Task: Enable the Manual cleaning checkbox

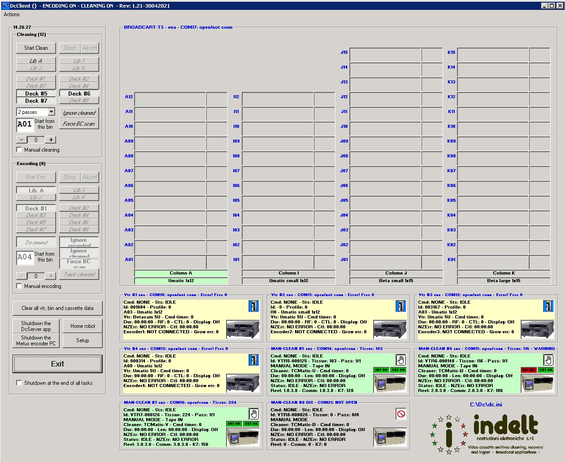Action: [x=19, y=150]
